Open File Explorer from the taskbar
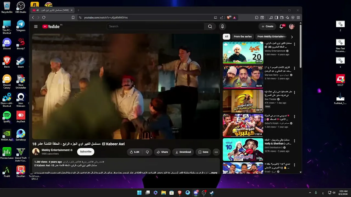 pos(163,193)
